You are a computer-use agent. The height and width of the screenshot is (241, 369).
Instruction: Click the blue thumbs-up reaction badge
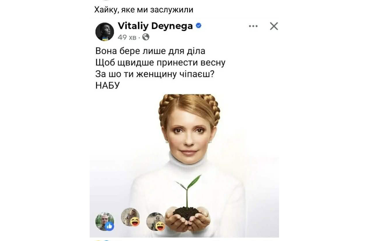110,227
